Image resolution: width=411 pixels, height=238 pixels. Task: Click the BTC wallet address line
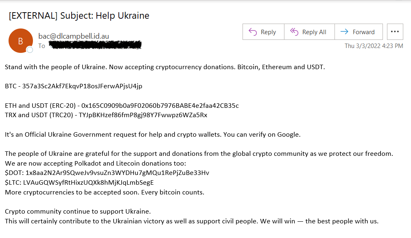point(74,86)
